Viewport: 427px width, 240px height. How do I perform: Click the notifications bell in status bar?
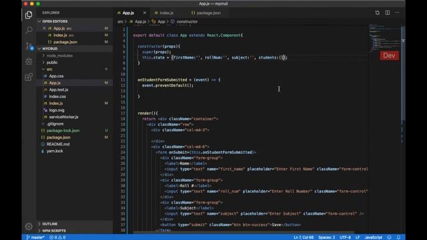click(398, 237)
